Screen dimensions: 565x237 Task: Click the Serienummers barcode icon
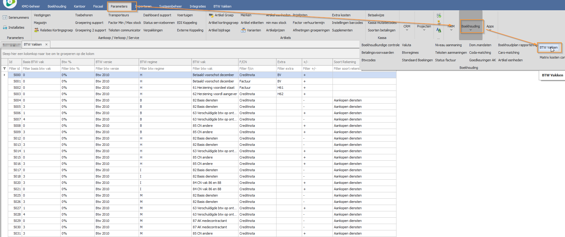click(x=5, y=18)
